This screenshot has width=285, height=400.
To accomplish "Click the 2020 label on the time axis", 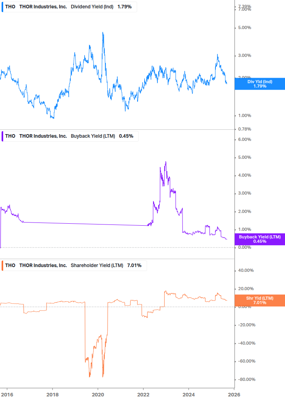I will tap(98, 394).
